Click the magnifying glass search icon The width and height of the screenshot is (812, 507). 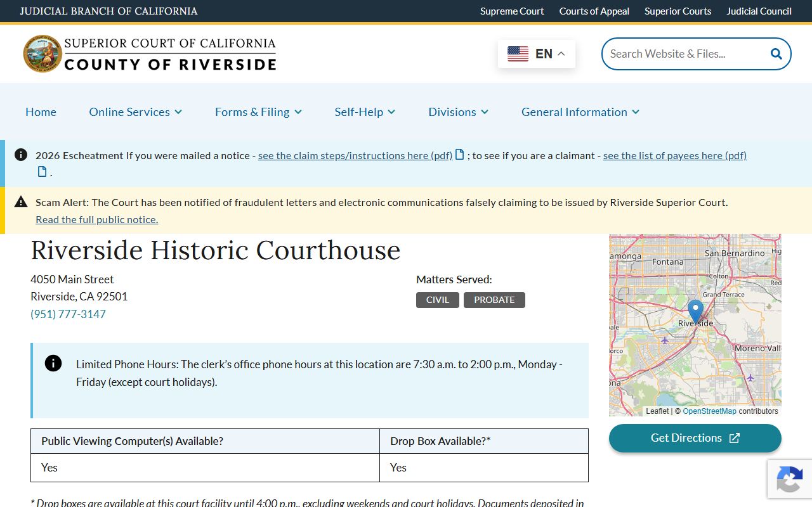pyautogui.click(x=776, y=54)
